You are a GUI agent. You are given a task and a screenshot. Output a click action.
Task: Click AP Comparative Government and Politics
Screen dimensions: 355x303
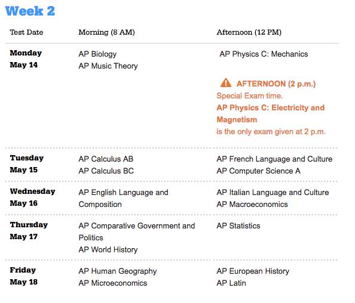point(137,231)
